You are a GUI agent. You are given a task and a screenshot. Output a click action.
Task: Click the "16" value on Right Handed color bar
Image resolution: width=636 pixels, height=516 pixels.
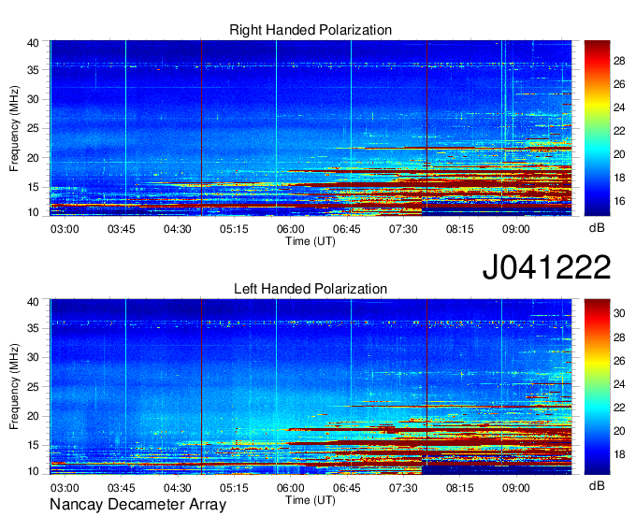[x=619, y=201]
